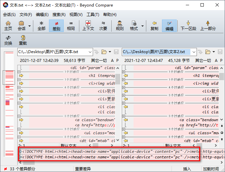Open the 规则 rules dialog
The width and height of the screenshot is (225, 172).
pos(120,26)
